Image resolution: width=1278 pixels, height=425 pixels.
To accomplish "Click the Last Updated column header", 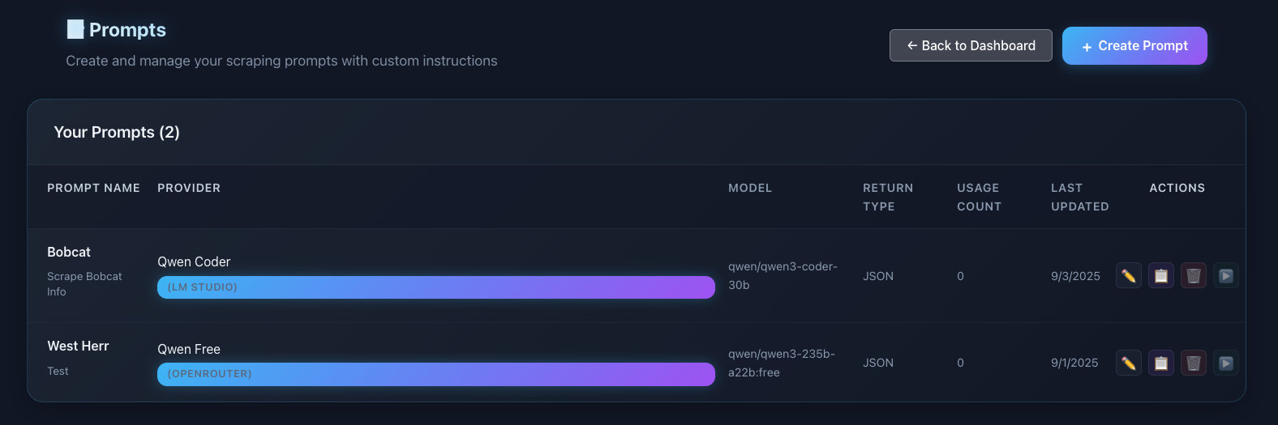I will tap(1079, 197).
